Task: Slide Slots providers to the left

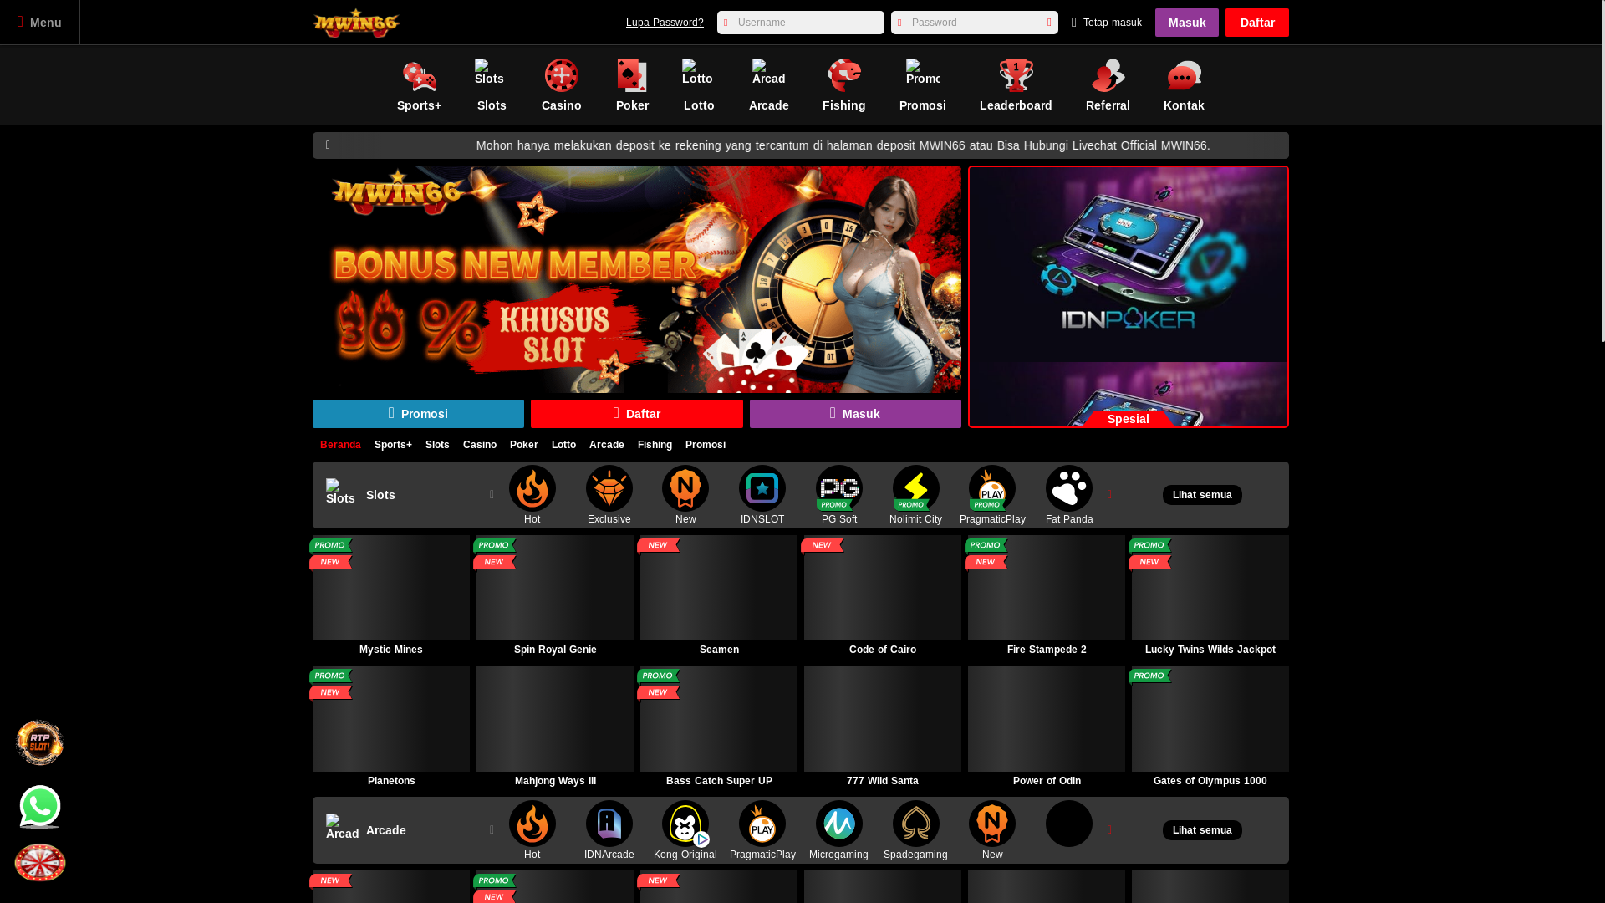Action: tap(492, 495)
